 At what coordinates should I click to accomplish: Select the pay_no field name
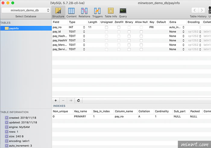tap(57, 27)
